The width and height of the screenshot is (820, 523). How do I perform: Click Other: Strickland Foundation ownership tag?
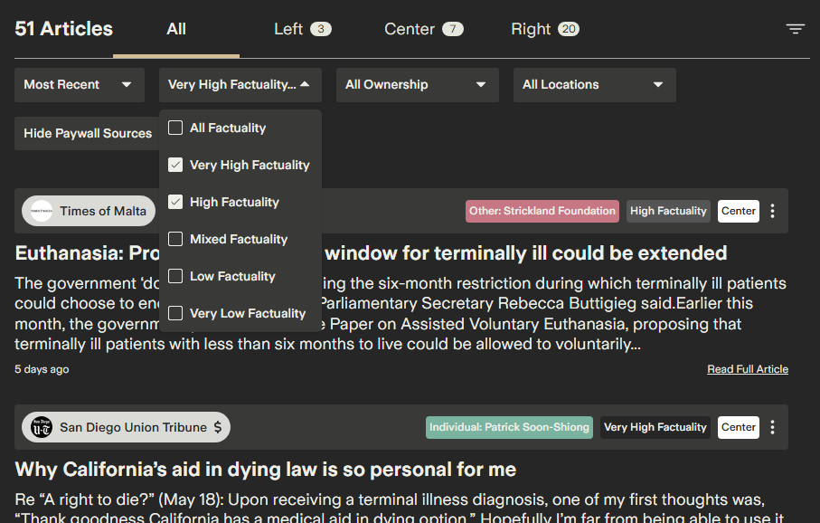point(542,211)
